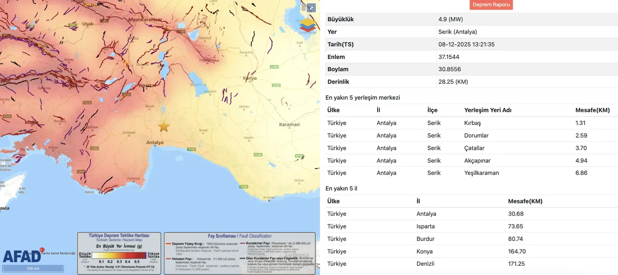This screenshot has height=275, width=618.
Task: Click the Deprem Raporu button
Action: pyautogui.click(x=491, y=5)
